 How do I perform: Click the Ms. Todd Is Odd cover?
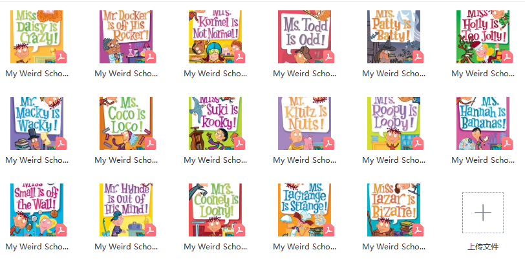(305, 36)
